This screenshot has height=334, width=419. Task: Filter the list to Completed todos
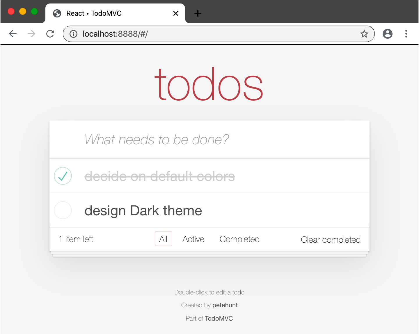click(x=239, y=239)
